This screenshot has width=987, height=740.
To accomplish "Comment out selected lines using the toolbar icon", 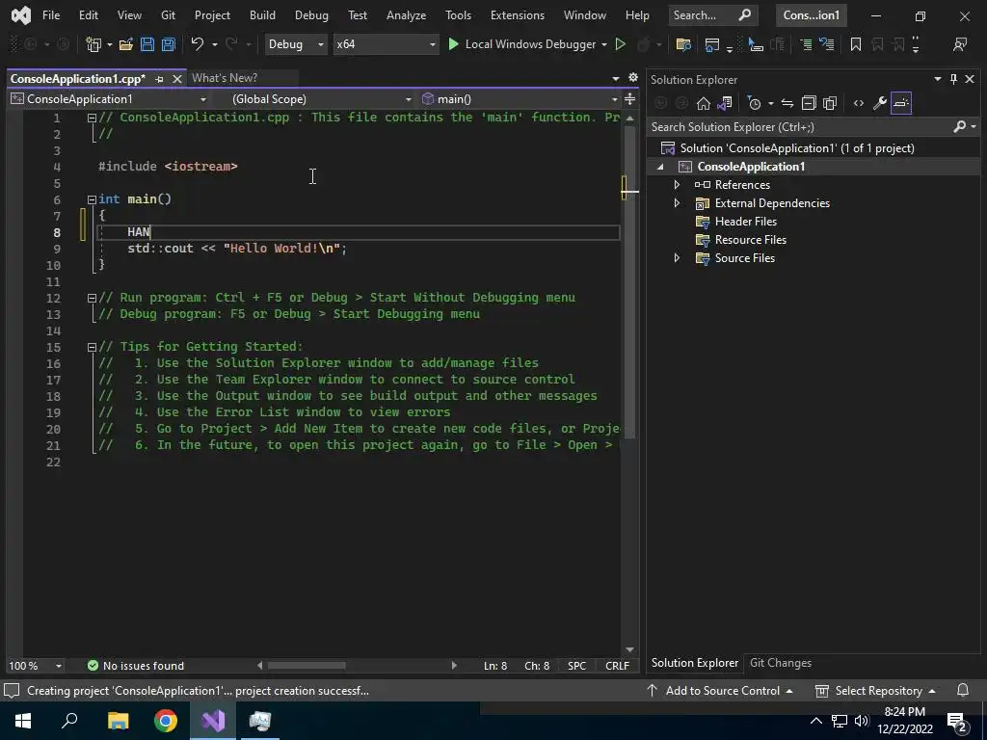I will [x=806, y=44].
